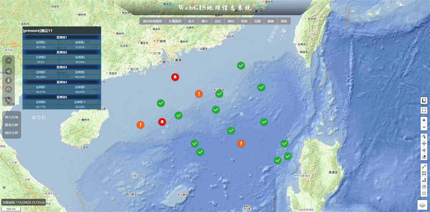
Task: Click the northernmost green check marker
Action: click(241, 65)
